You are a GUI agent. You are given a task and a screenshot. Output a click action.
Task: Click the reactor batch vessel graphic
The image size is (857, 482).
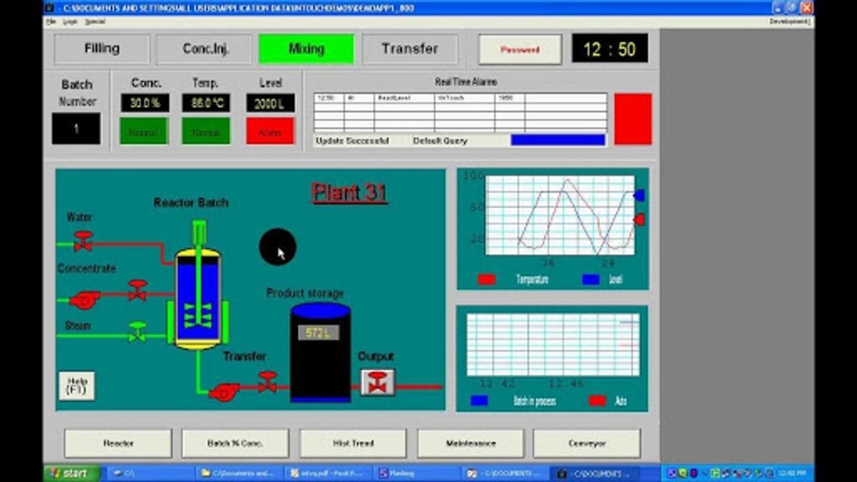[x=198, y=299]
